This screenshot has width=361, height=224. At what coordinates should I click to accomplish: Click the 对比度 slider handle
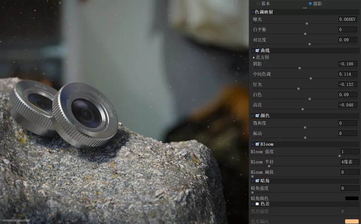pyautogui.click(x=310, y=44)
